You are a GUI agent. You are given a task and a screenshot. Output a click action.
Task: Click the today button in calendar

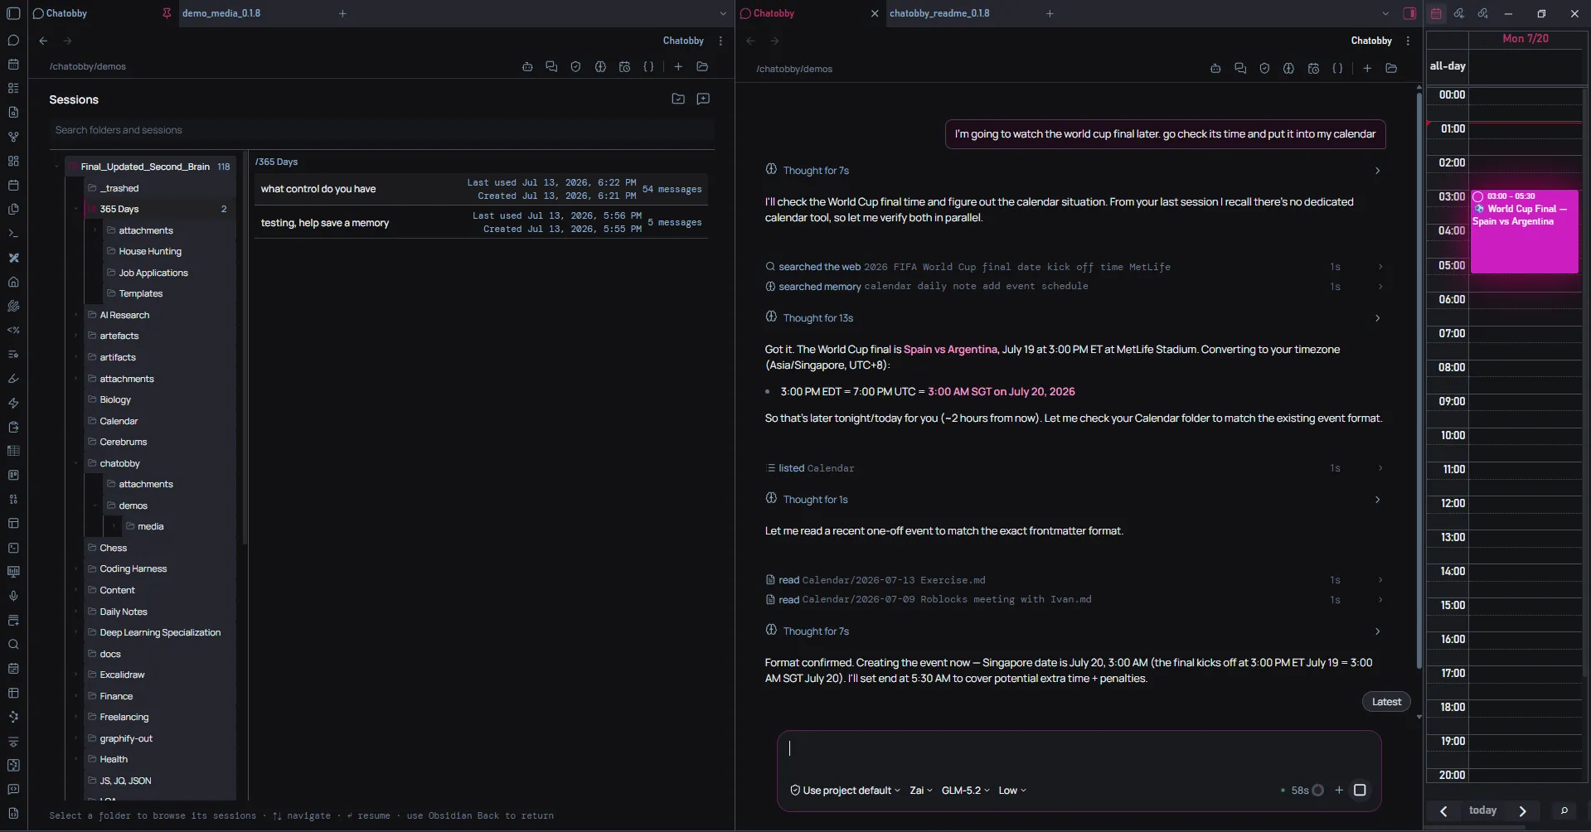[1482, 810]
